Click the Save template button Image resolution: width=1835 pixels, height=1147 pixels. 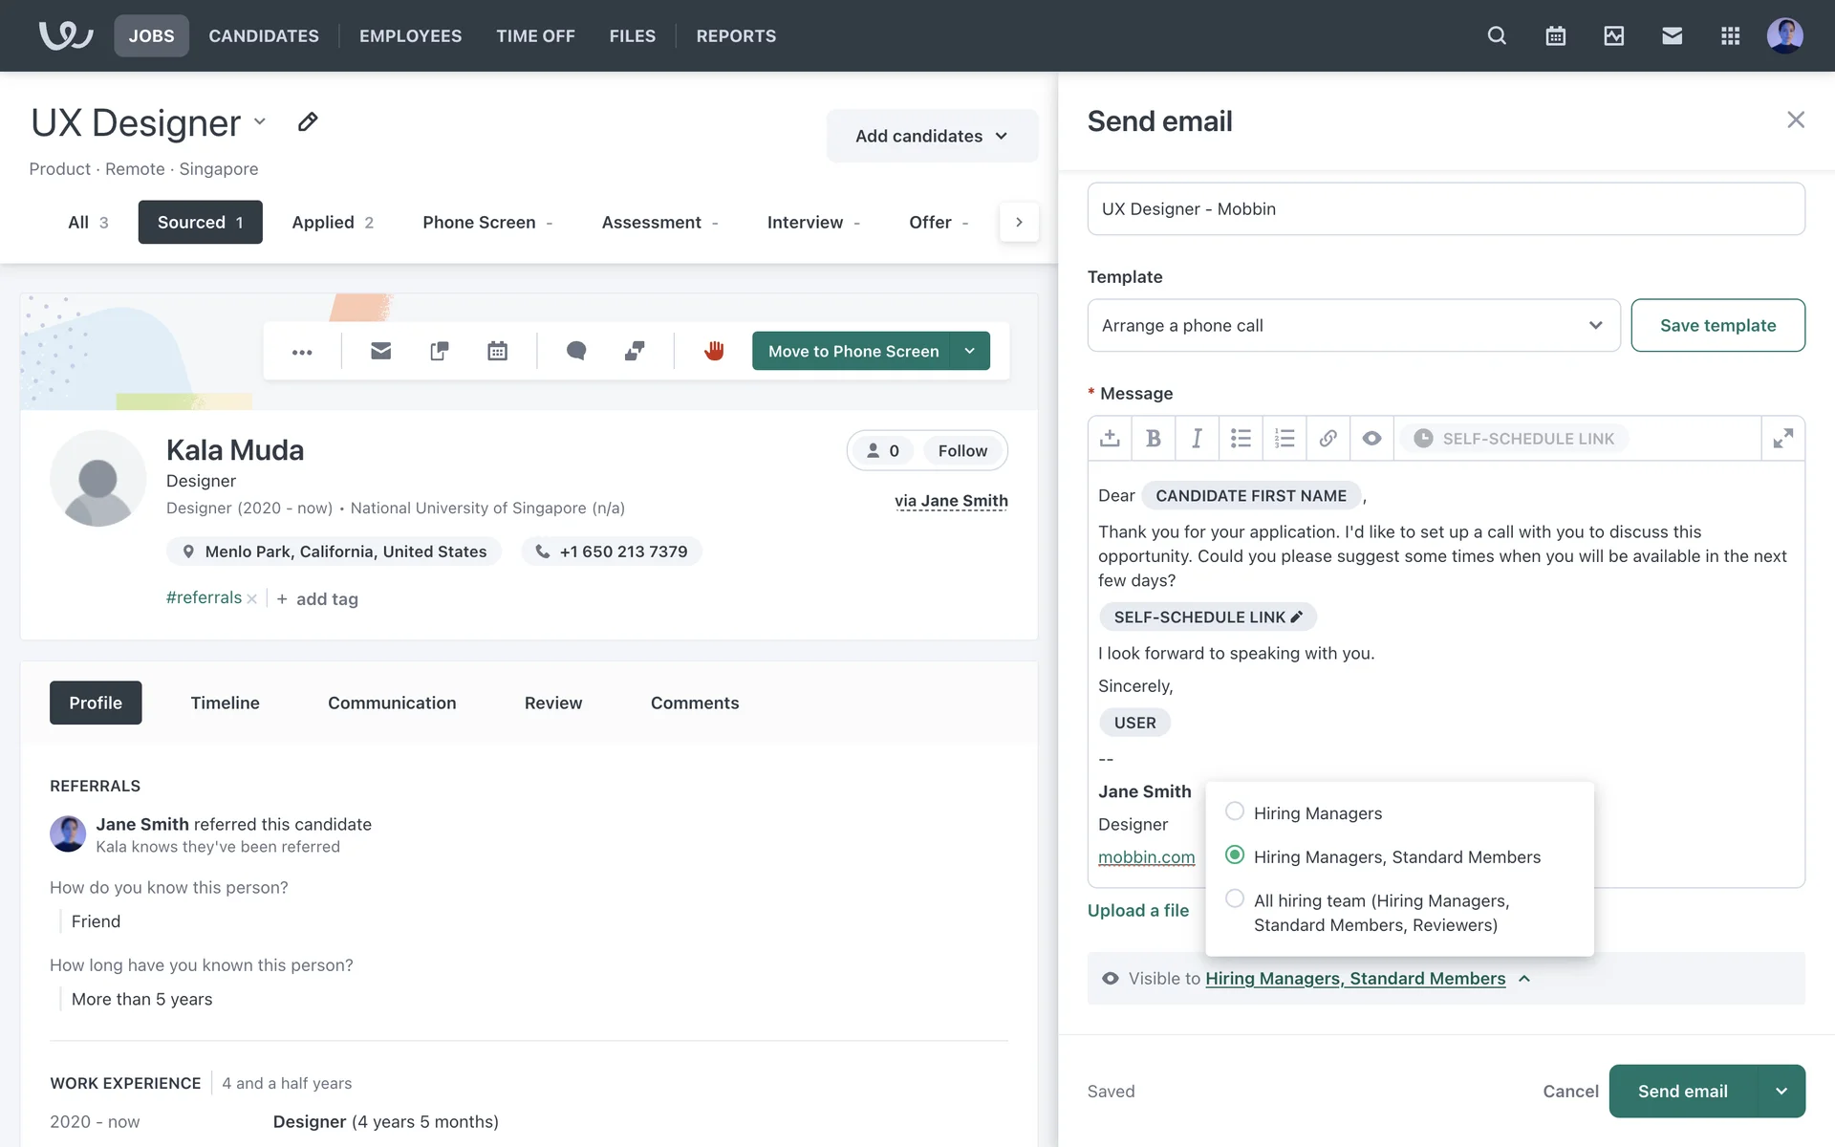tap(1716, 326)
